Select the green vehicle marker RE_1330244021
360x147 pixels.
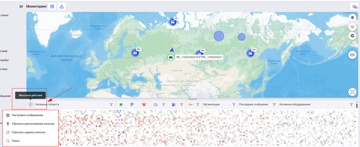pos(171,57)
